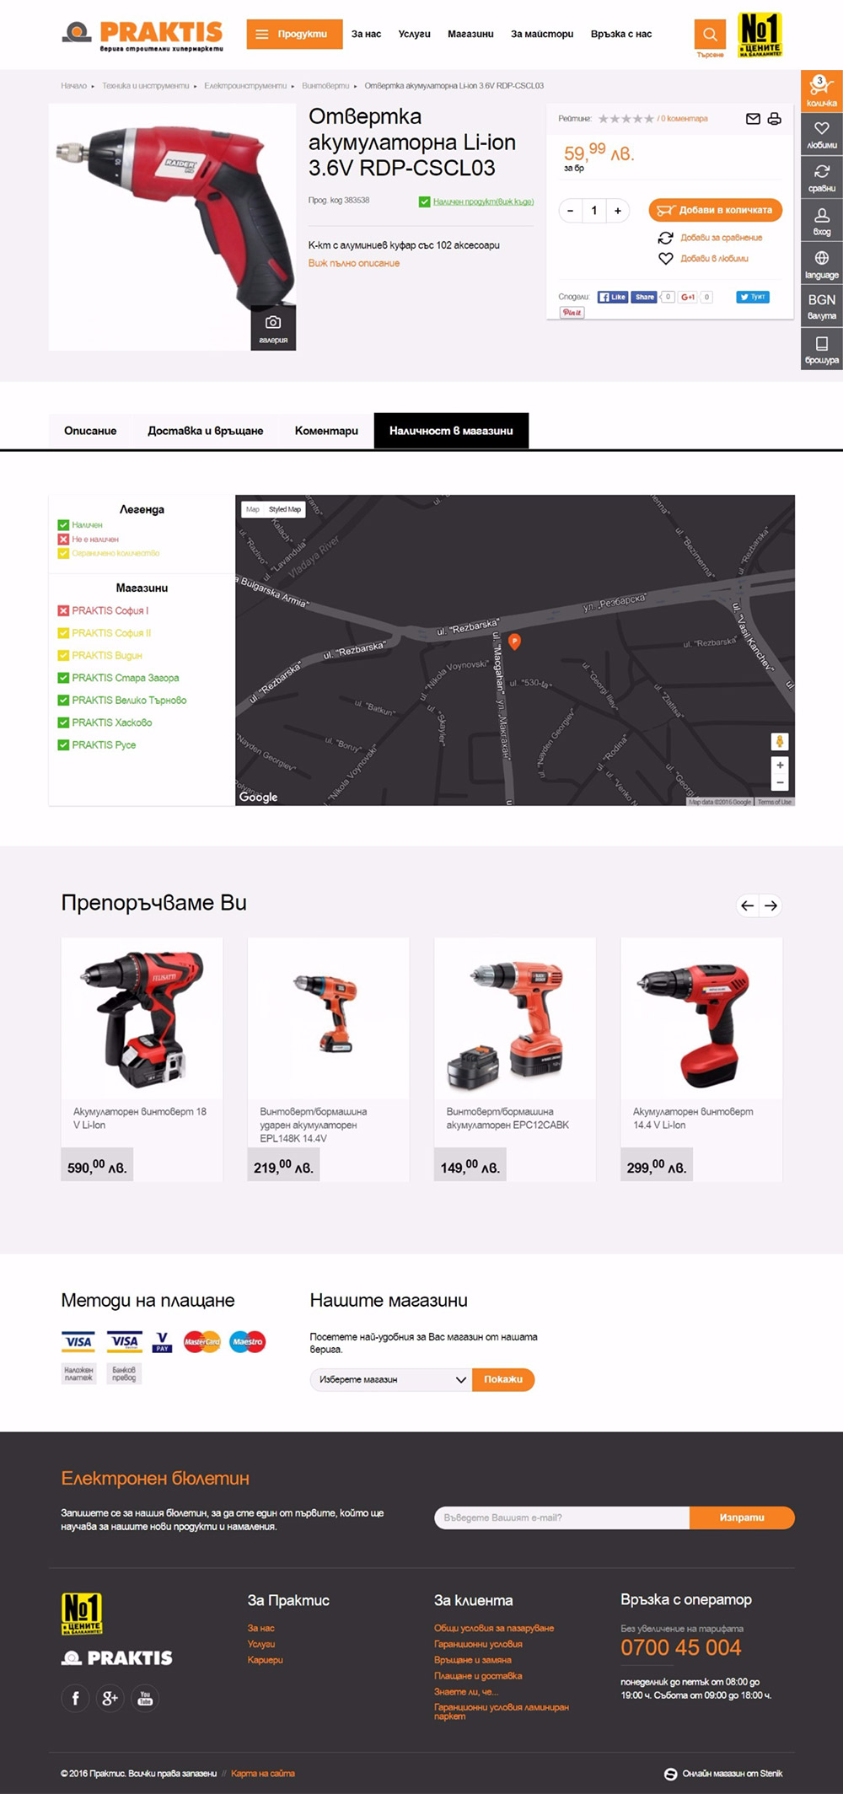Image resolution: width=843 pixels, height=1794 pixels.
Task: Email this product via envelope icon
Action: (753, 119)
